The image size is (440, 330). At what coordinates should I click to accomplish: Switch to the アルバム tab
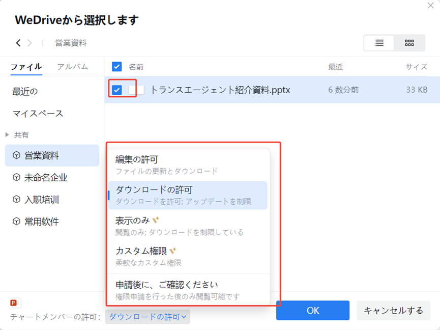72,67
